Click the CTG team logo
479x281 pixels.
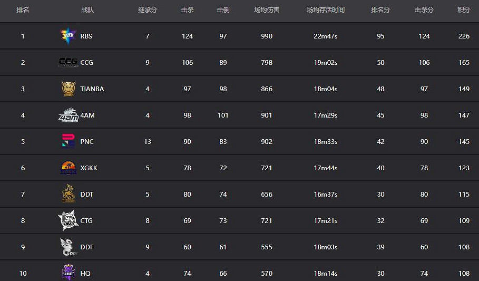(68, 220)
